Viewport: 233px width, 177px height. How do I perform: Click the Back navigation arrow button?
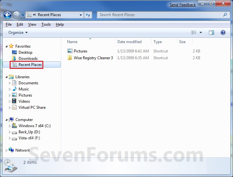coord(7,15)
